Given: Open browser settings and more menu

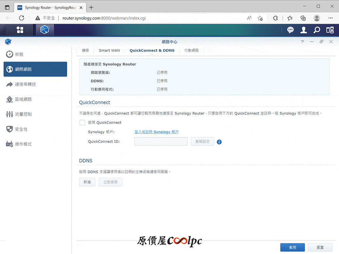Looking at the screenshot, I should (x=330, y=18).
